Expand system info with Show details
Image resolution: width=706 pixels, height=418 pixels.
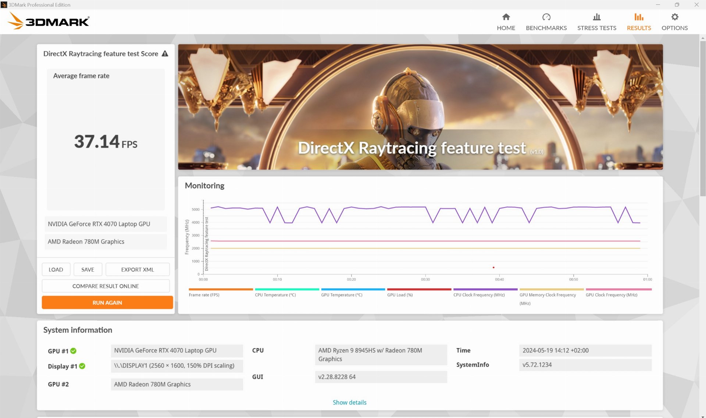pos(349,402)
